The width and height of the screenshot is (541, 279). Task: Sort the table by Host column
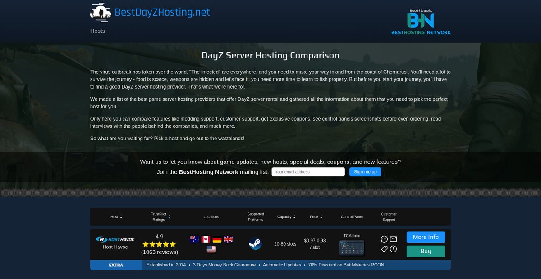pyautogui.click(x=116, y=217)
